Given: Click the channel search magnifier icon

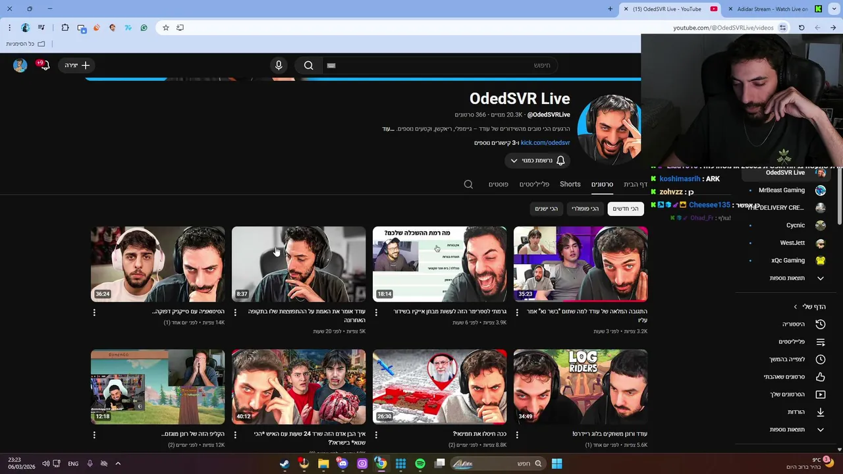Looking at the screenshot, I should pos(468,184).
